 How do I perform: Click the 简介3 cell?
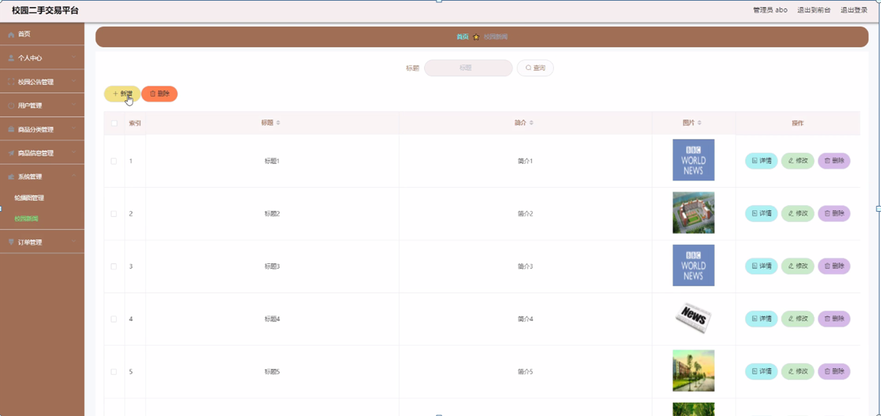525,266
